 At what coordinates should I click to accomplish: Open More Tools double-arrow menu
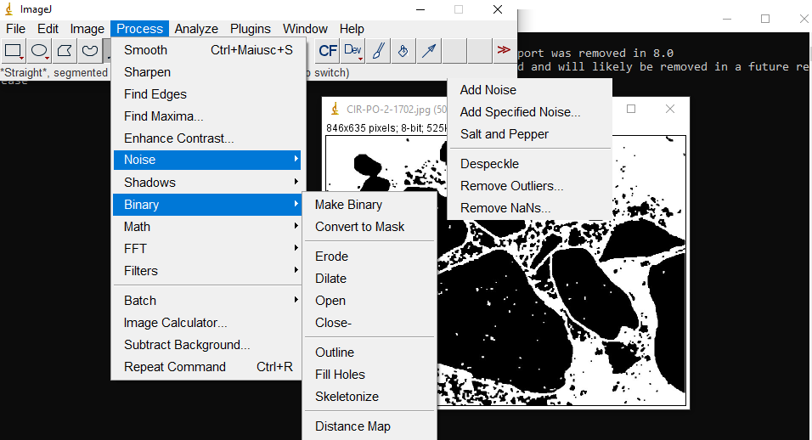[x=504, y=51]
